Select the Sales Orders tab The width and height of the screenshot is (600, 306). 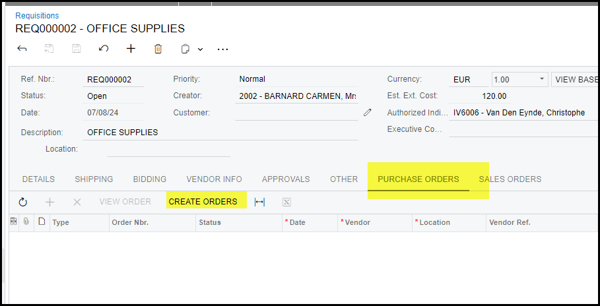point(510,179)
